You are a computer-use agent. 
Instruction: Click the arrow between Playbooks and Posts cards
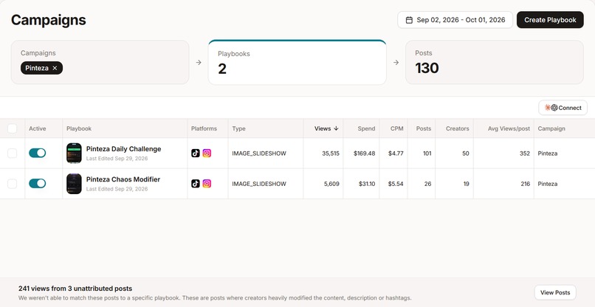click(x=396, y=62)
